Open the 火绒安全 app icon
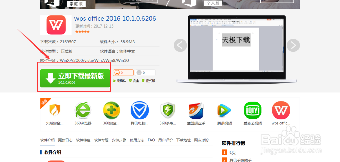 (55, 110)
